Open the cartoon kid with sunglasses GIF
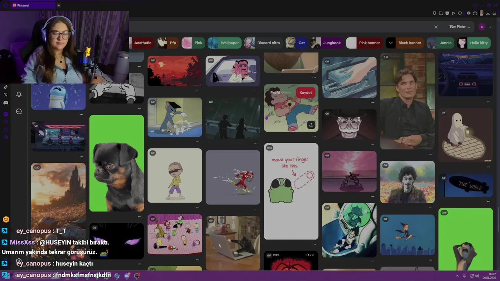500x281 pixels. coord(175,175)
